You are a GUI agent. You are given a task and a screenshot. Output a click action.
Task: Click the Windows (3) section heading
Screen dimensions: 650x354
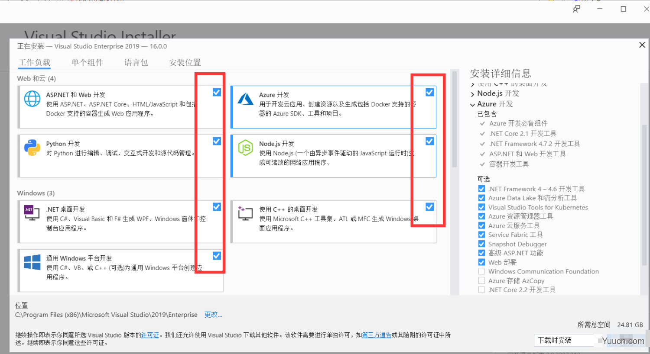(36, 193)
